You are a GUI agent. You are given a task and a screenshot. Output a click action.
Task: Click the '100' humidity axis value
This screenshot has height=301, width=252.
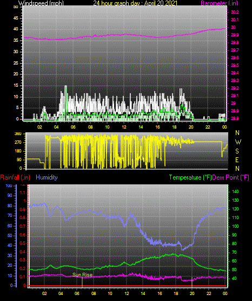point(9,186)
